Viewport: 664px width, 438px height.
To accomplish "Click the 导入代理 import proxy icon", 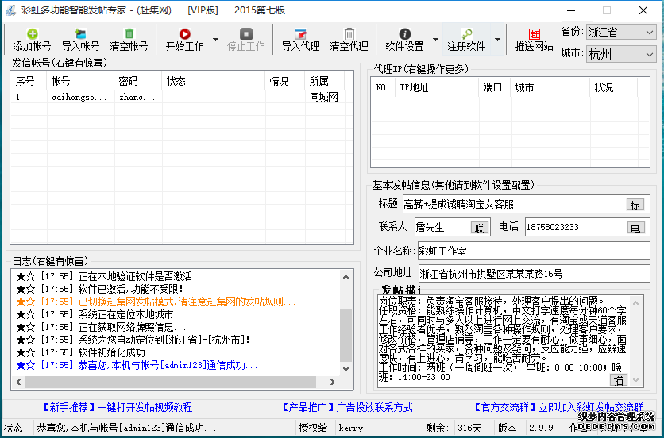I will 301,34.
